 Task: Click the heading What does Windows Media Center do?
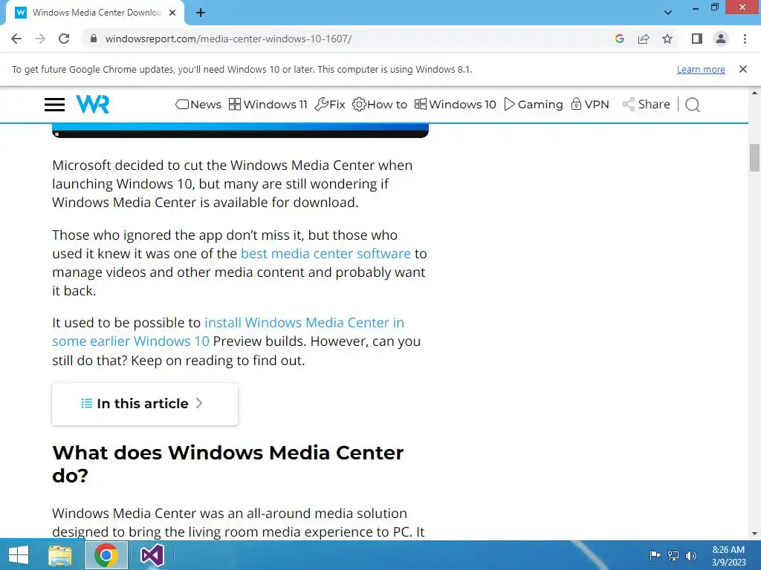(x=227, y=464)
